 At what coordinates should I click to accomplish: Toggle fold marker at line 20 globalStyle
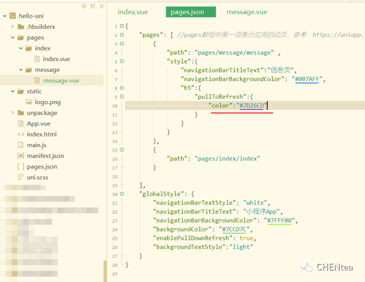tap(122, 194)
